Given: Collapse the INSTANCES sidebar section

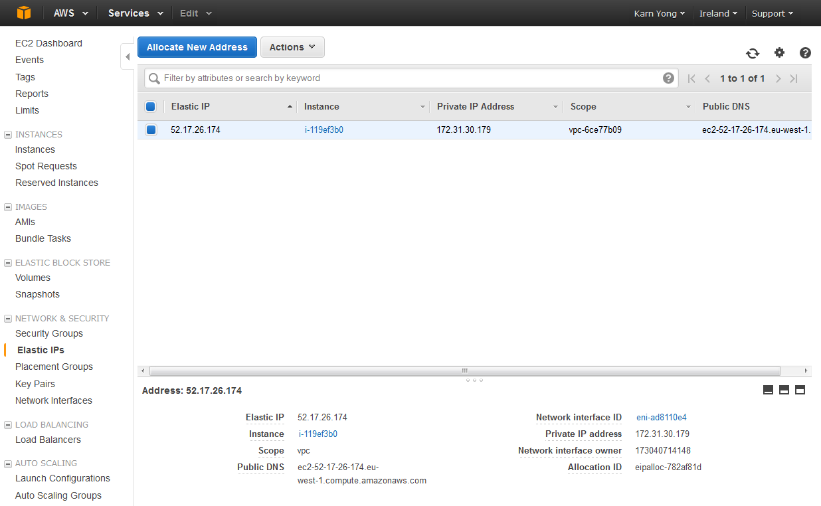Looking at the screenshot, I should pos(8,135).
